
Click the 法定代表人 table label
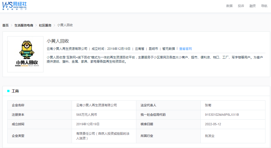148,105
